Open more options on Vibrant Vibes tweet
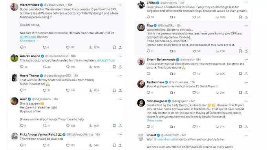267x150 pixels. point(120,5)
